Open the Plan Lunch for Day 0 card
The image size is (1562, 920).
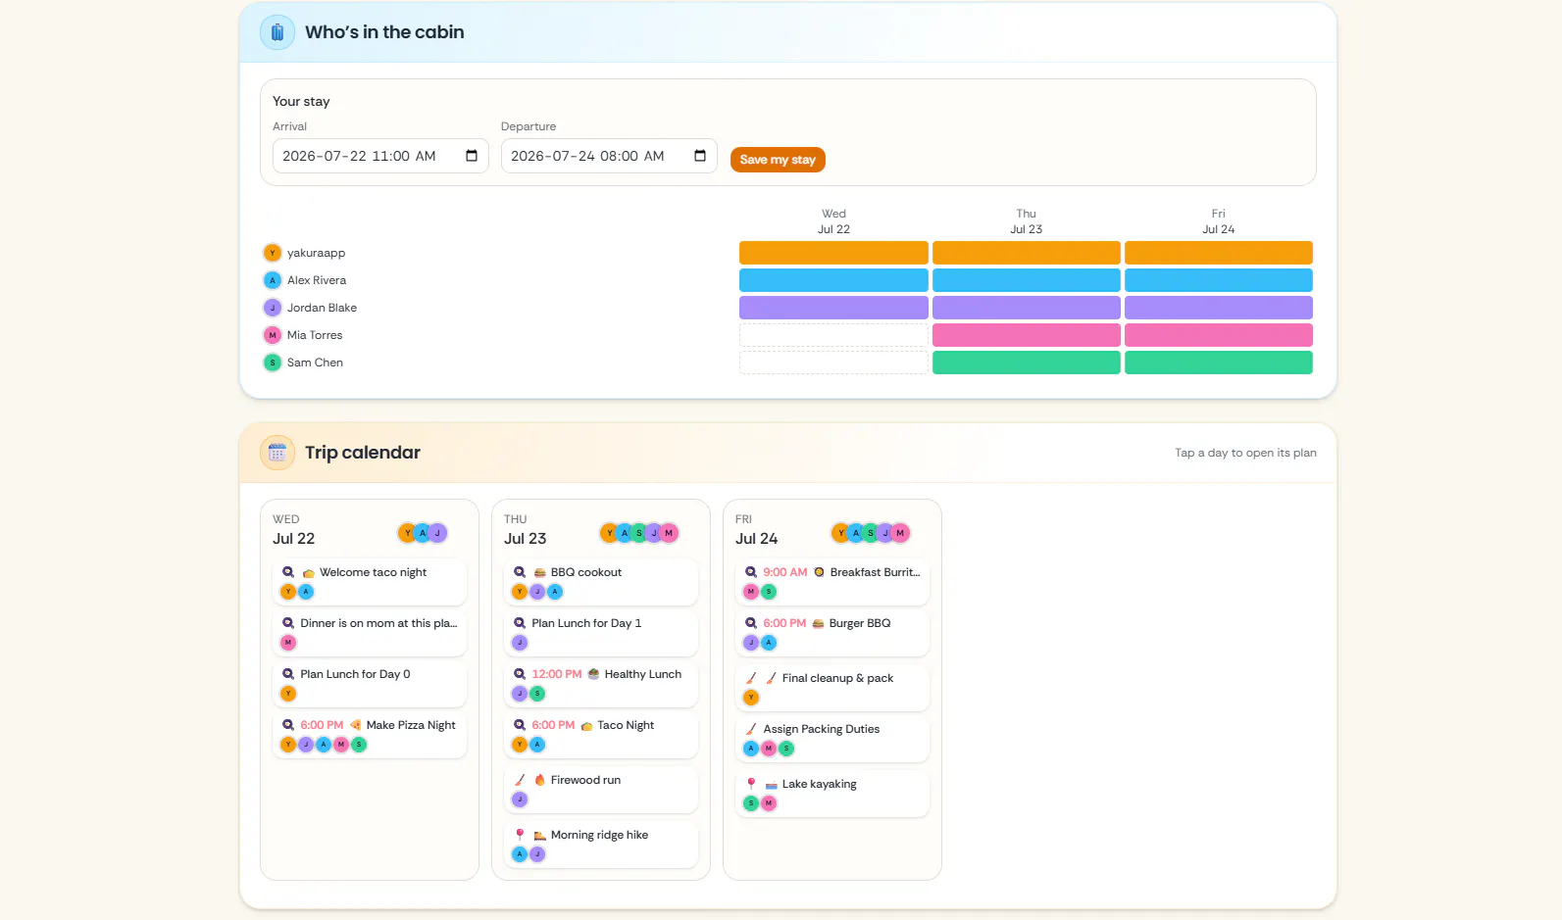369,683
